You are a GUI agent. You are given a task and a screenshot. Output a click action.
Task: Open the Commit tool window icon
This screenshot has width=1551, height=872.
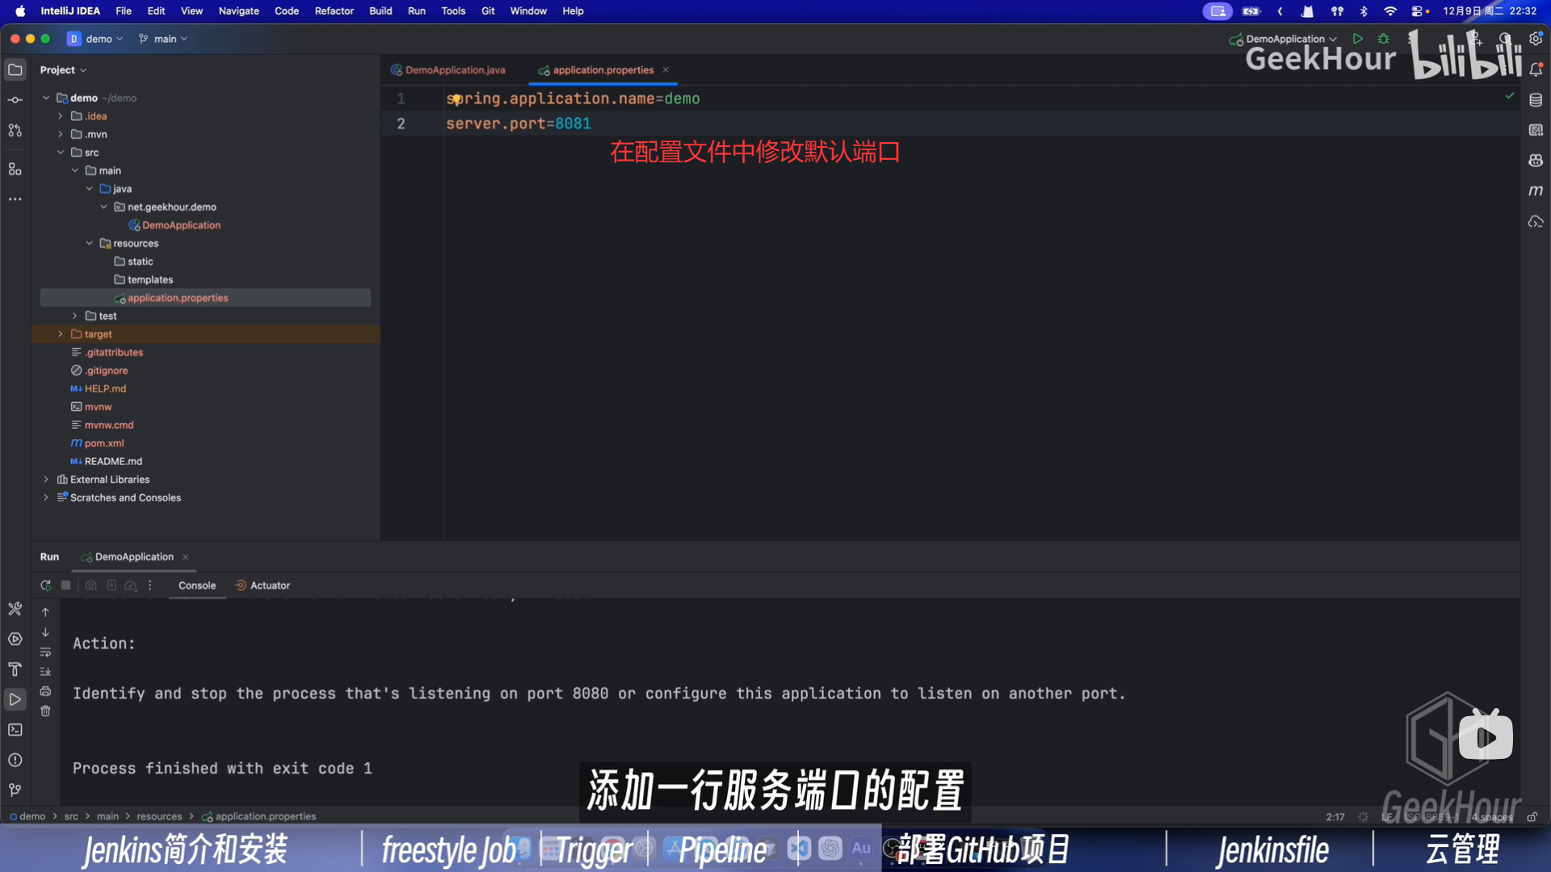click(15, 100)
